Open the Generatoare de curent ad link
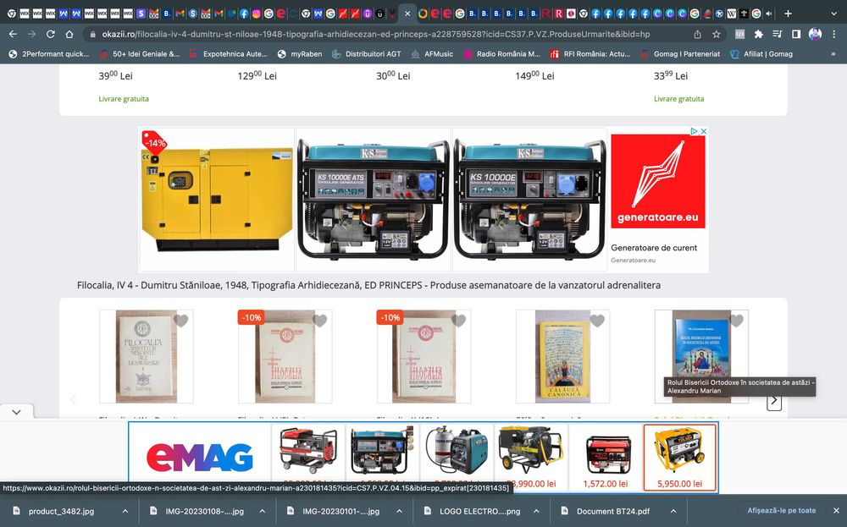The image size is (847, 527). click(x=654, y=248)
